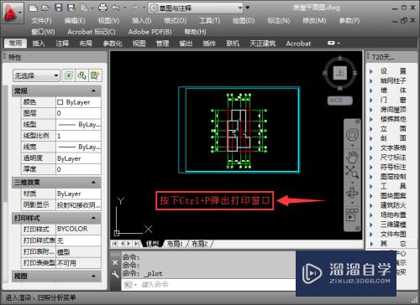420x305 pixels.
Task: Click the 线宽 ByLayer value
Action: [78, 147]
